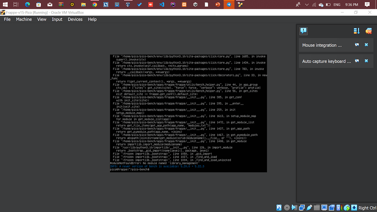Screen dimensions: 377x212
Task: Delete all VirtualBox notifications
Action: tap(369, 31)
